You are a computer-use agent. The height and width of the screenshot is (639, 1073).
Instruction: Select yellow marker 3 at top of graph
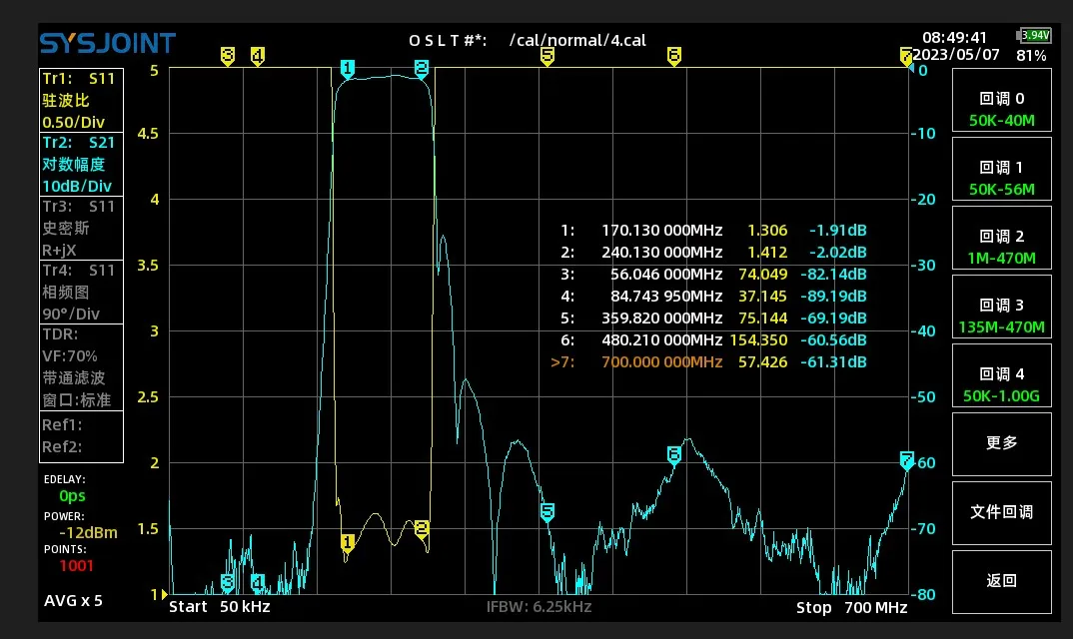point(228,56)
